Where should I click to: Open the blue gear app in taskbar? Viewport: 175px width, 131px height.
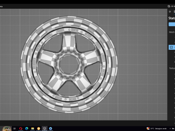click(51, 128)
